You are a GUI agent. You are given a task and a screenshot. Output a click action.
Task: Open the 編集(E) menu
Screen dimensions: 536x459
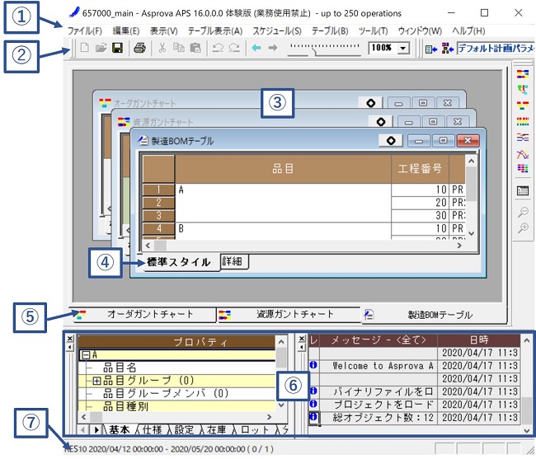(126, 31)
